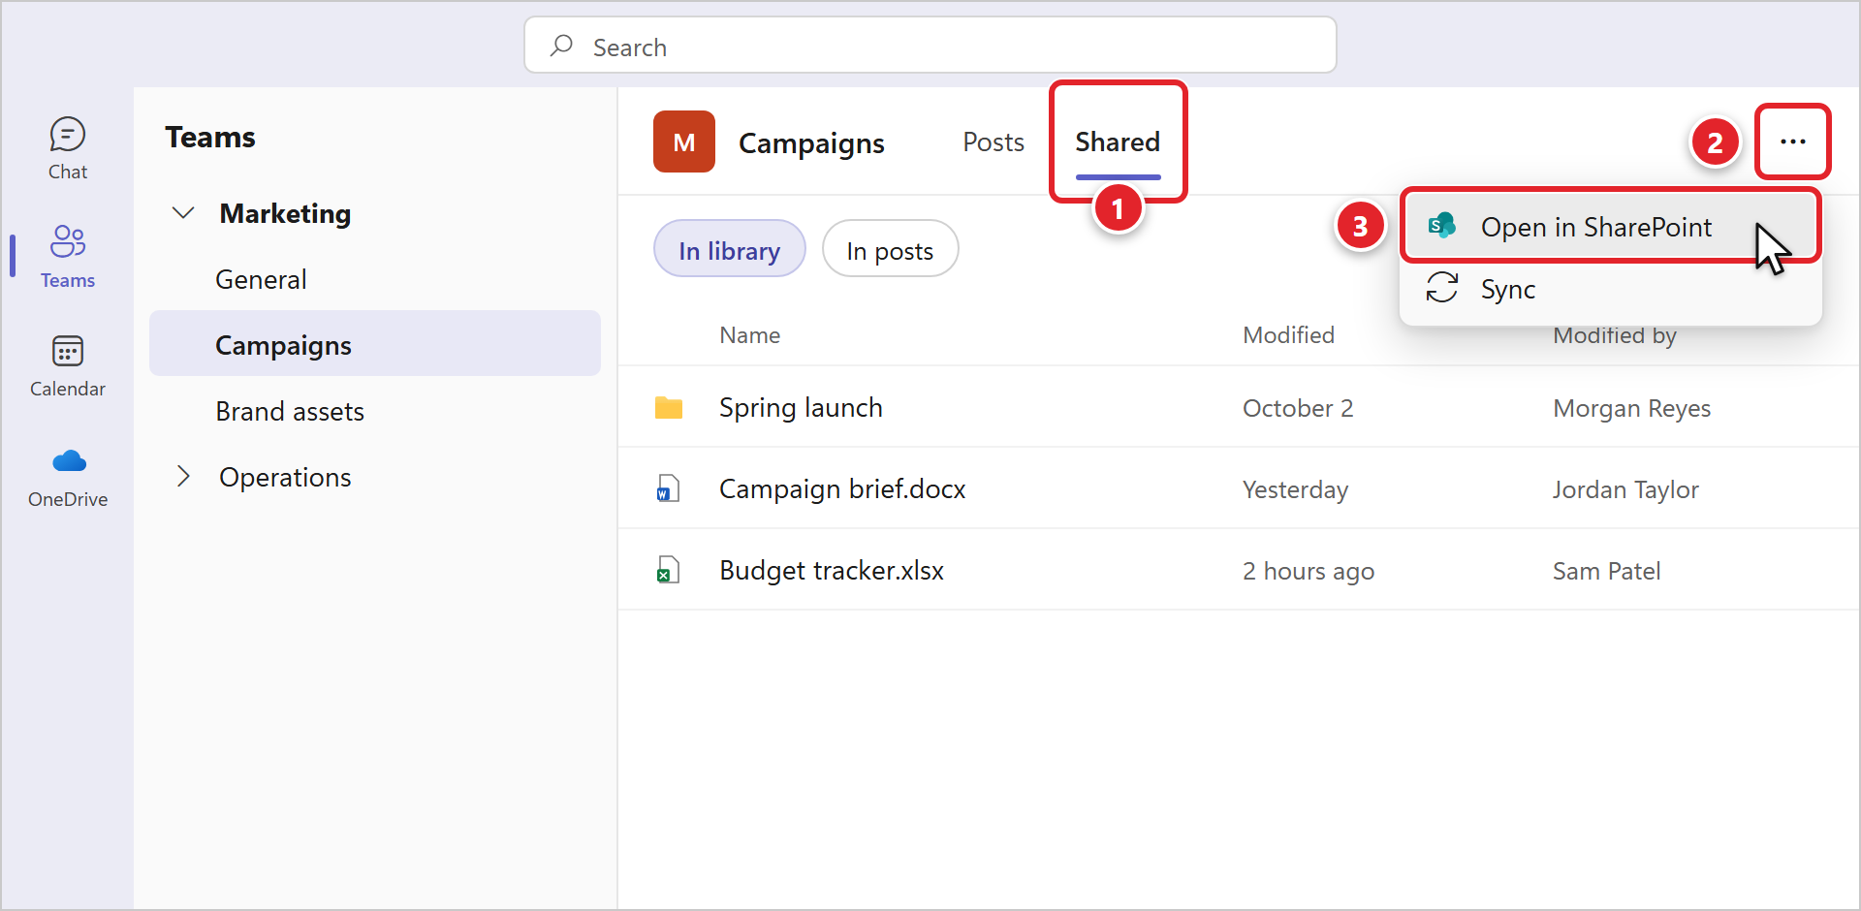This screenshot has height=911, width=1861.
Task: Click the '2 hours ago' modified cell
Action: (1309, 571)
